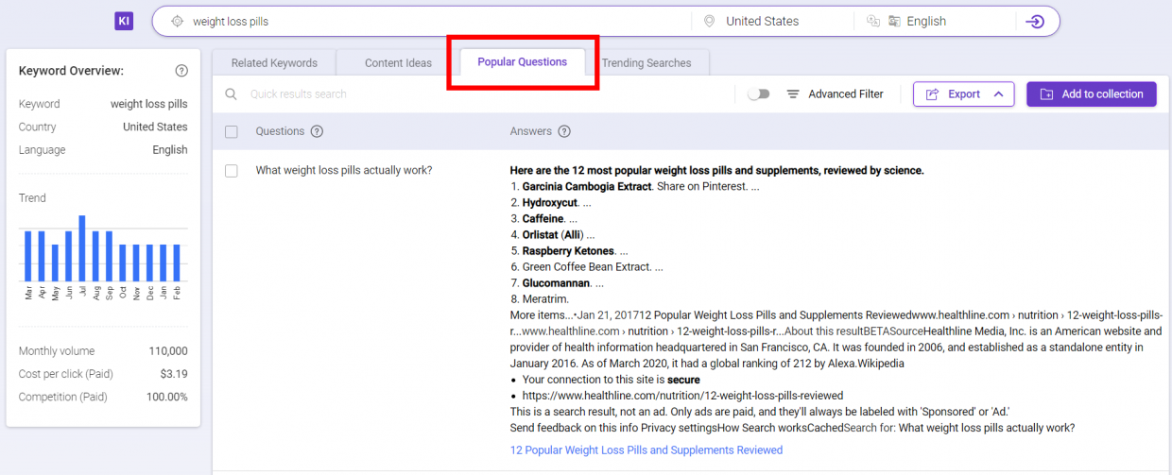Open the United States country selector
Image resolution: width=1172 pixels, height=475 pixels.
point(762,21)
